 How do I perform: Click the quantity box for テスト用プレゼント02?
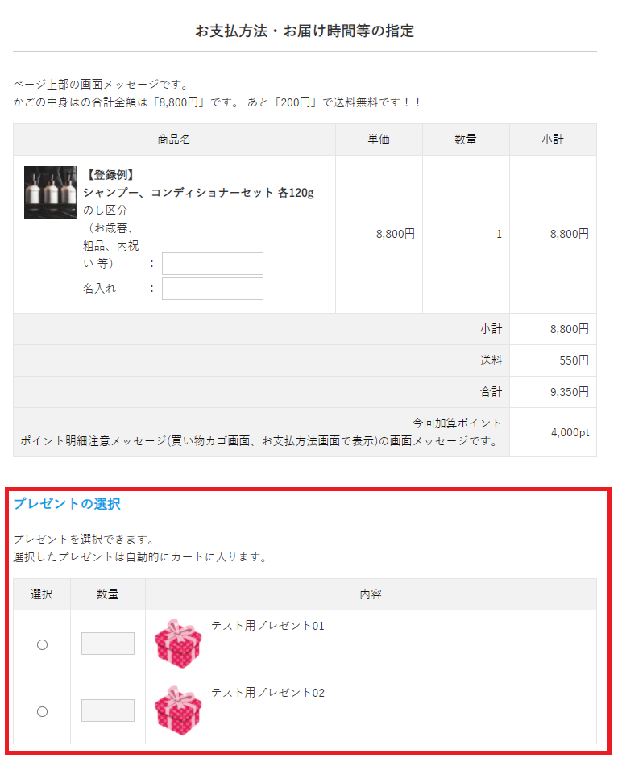[x=108, y=710]
